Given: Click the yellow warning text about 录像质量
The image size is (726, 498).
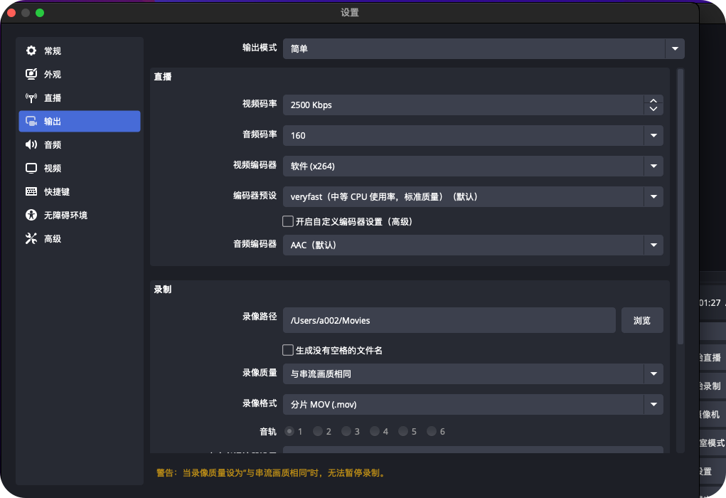Looking at the screenshot, I should [272, 473].
